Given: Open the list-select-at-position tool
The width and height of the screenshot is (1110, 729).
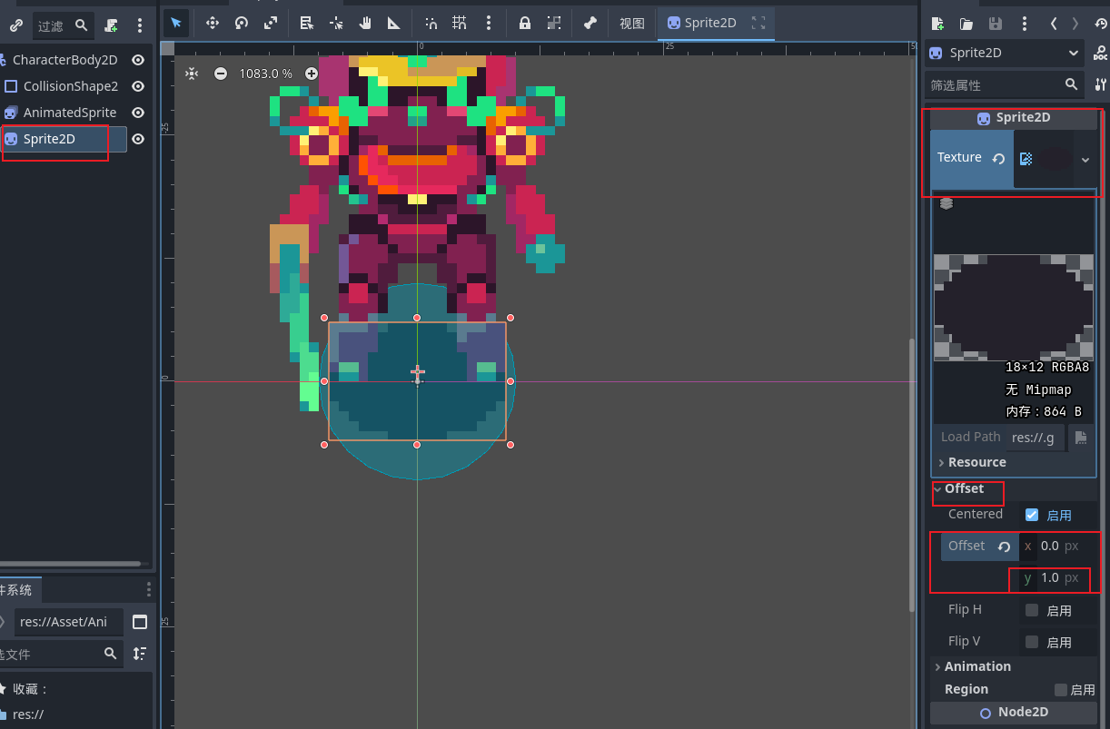Looking at the screenshot, I should 307,23.
